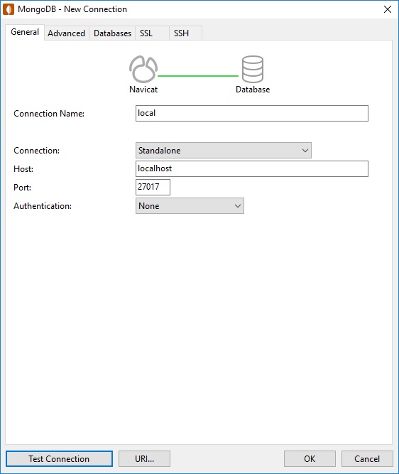Image resolution: width=399 pixels, height=474 pixels.
Task: Select the SSH tab
Action: (185, 33)
